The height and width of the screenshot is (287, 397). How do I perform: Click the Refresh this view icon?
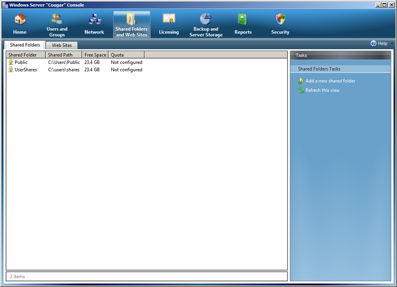coord(301,90)
